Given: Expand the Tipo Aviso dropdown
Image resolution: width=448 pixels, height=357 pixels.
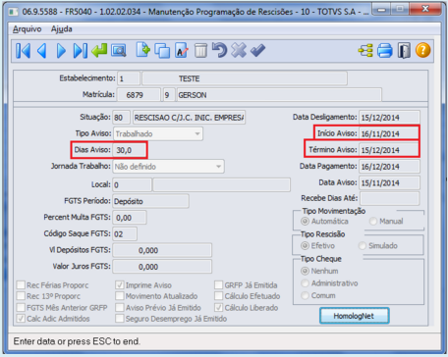Looking at the screenshot, I should pos(197,133).
